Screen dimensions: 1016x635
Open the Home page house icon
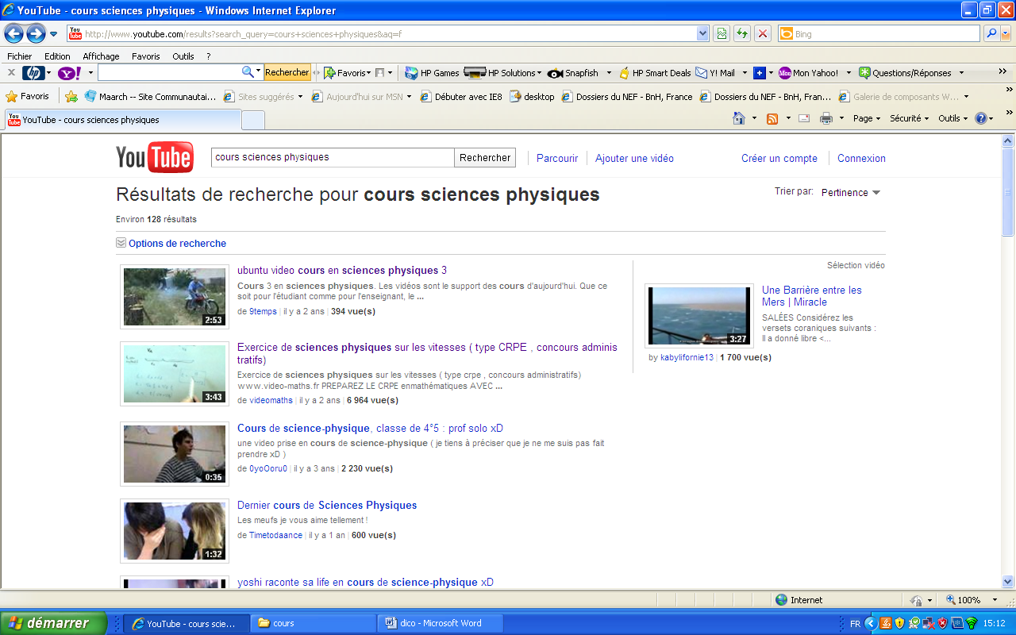click(739, 118)
